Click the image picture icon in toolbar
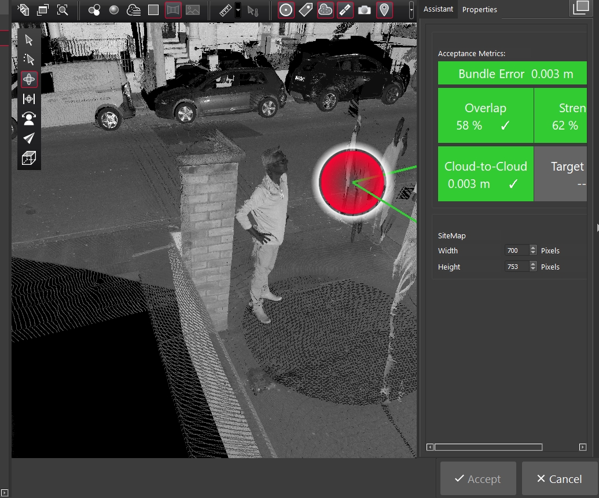The width and height of the screenshot is (599, 498). coord(193,10)
